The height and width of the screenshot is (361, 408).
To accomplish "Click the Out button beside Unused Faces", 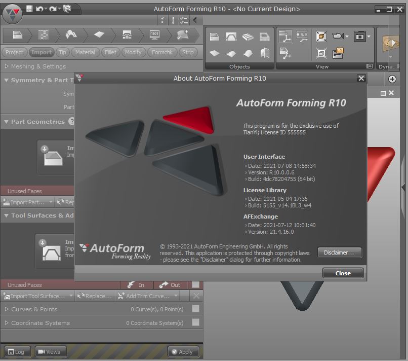I will pyautogui.click(x=171, y=285).
